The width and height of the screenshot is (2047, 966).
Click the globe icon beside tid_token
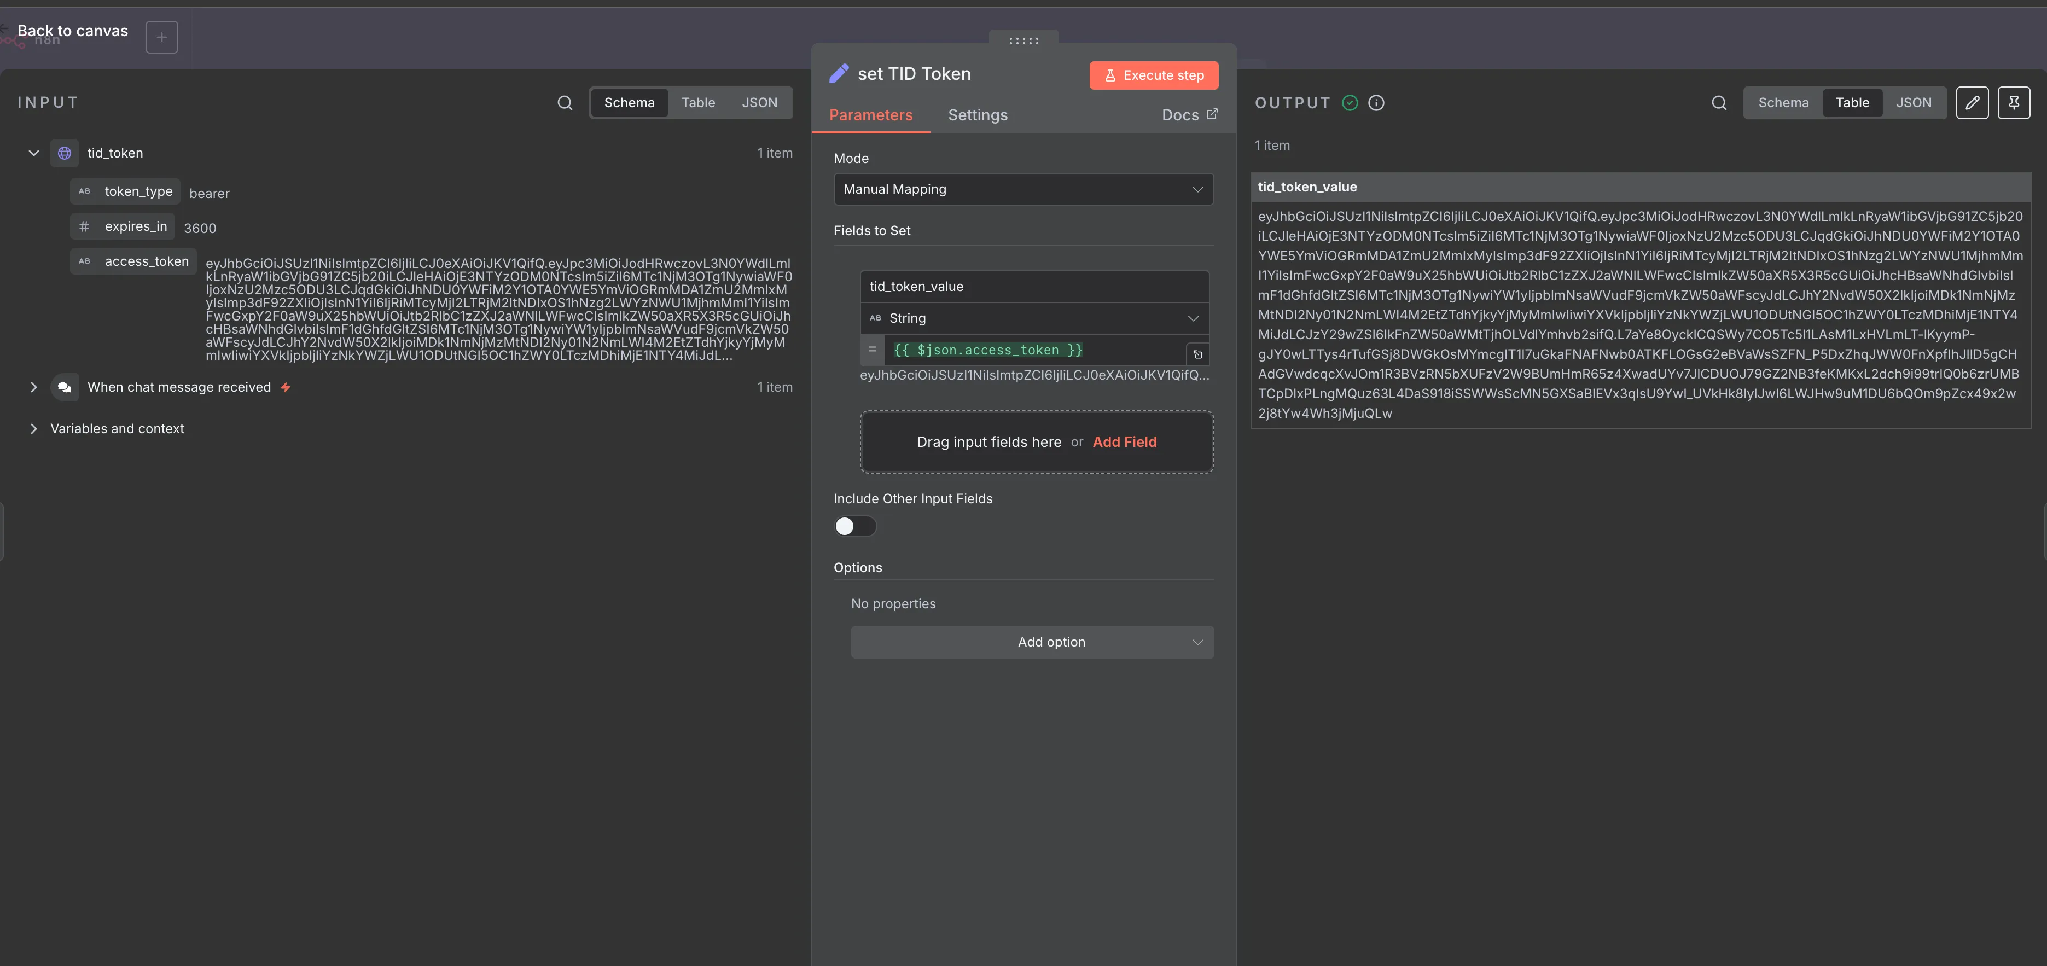tap(65, 153)
